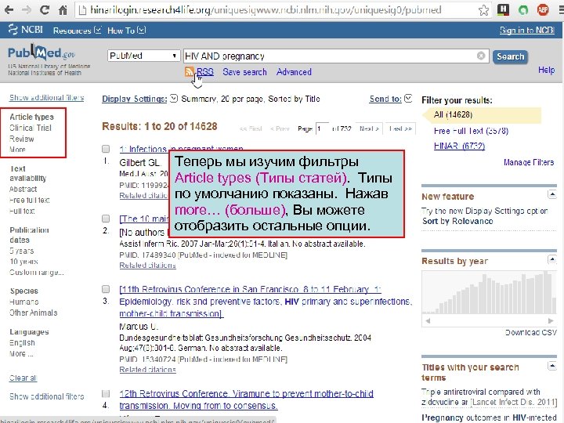This screenshot has height=423, width=564.
Task: Open Custom range date filter
Action: pyautogui.click(x=36, y=273)
